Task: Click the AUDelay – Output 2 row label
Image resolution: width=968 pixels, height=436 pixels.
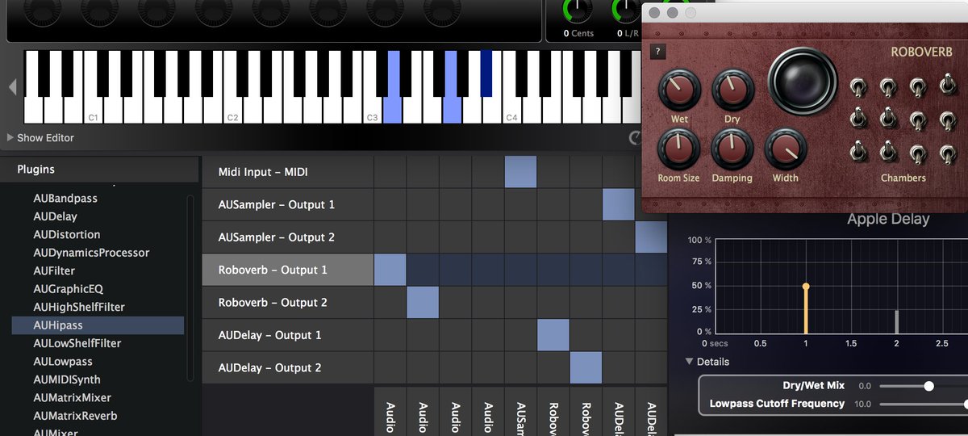Action: point(288,367)
